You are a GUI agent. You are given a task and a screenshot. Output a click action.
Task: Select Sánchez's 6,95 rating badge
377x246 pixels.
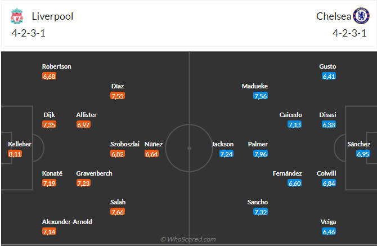tap(363, 153)
